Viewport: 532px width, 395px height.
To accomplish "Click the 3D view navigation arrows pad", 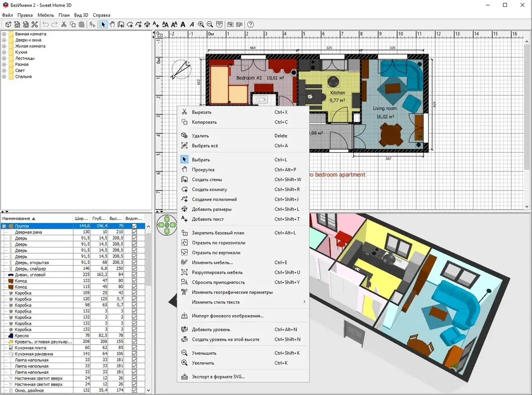I will click(167, 225).
